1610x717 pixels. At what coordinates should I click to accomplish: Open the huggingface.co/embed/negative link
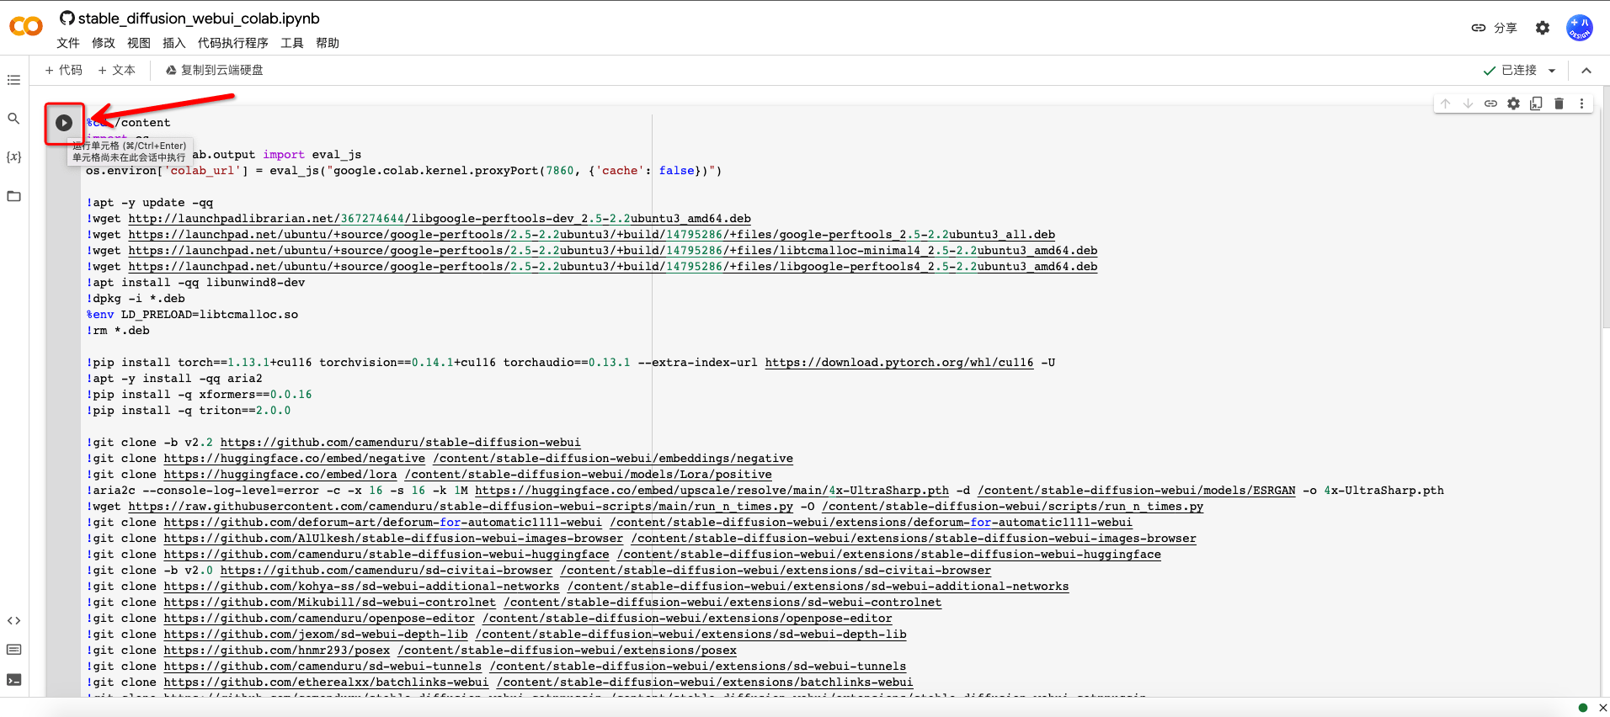295,459
